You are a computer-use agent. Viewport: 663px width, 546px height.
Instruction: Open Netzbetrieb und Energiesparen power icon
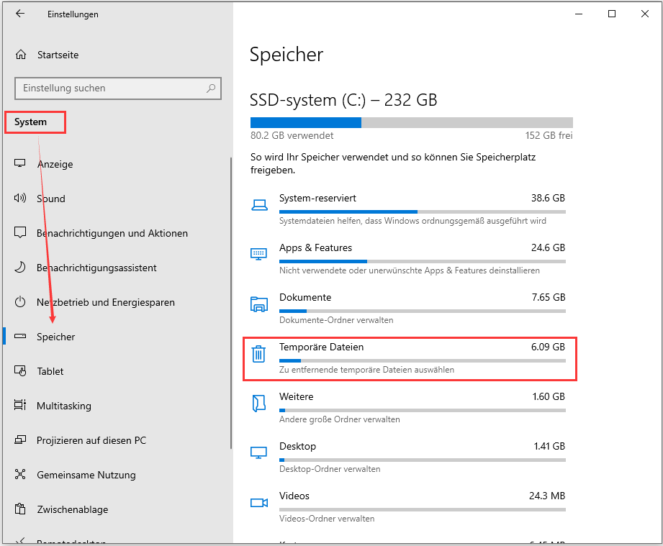[20, 301]
